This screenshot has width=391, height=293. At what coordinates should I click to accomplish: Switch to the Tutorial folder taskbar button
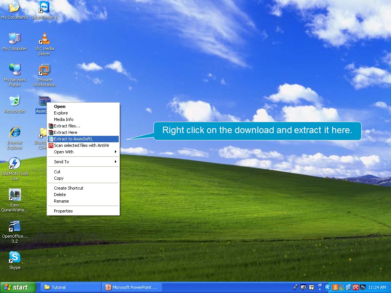(71, 288)
